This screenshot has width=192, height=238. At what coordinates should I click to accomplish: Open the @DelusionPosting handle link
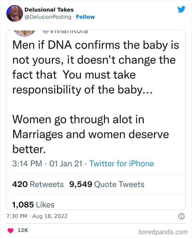tap(48, 17)
